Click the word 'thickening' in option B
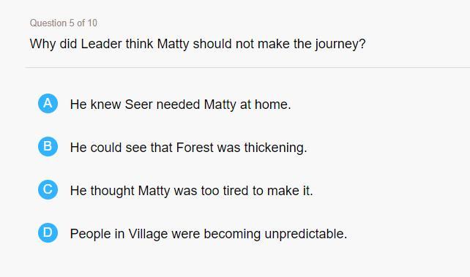Screen dimensions: 470x277 pyautogui.click(x=274, y=148)
